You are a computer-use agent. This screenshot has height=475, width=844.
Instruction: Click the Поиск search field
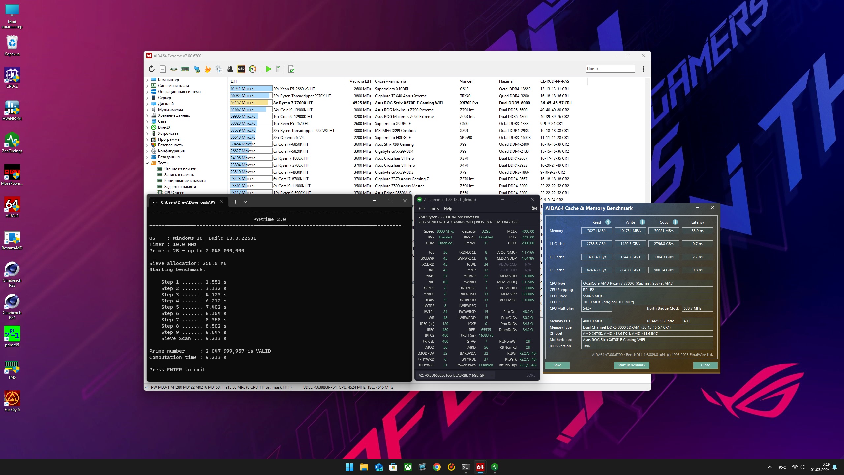610,69
